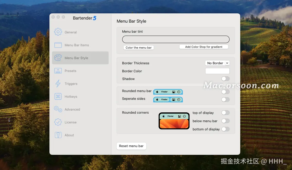292x170 pixels.
Task: Click the Rounded menu bar preview image
Action: (x=168, y=92)
